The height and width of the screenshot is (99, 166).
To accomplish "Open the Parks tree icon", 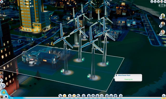I will coord(115,96).
